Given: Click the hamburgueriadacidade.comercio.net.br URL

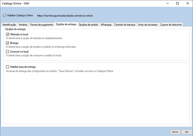Looking at the screenshot, I should click(x=65, y=16).
